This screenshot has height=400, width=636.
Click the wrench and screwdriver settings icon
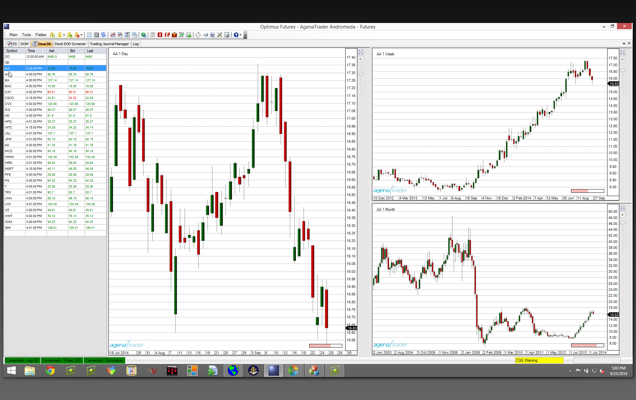pyautogui.click(x=220, y=35)
